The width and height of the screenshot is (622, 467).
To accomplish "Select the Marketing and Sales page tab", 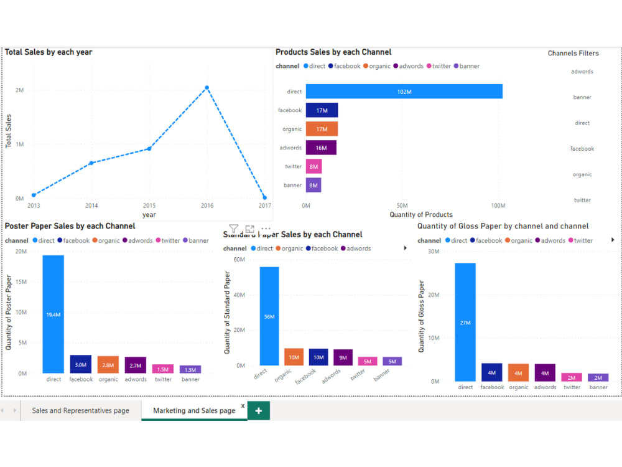I will tap(193, 410).
